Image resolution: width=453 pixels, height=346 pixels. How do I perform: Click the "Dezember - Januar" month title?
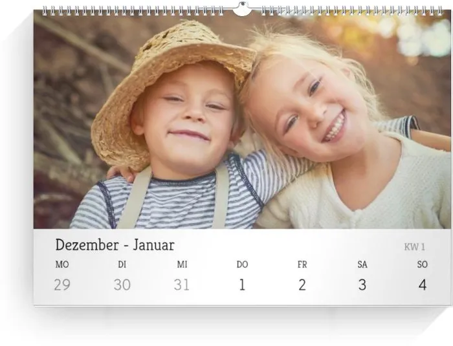tap(115, 245)
